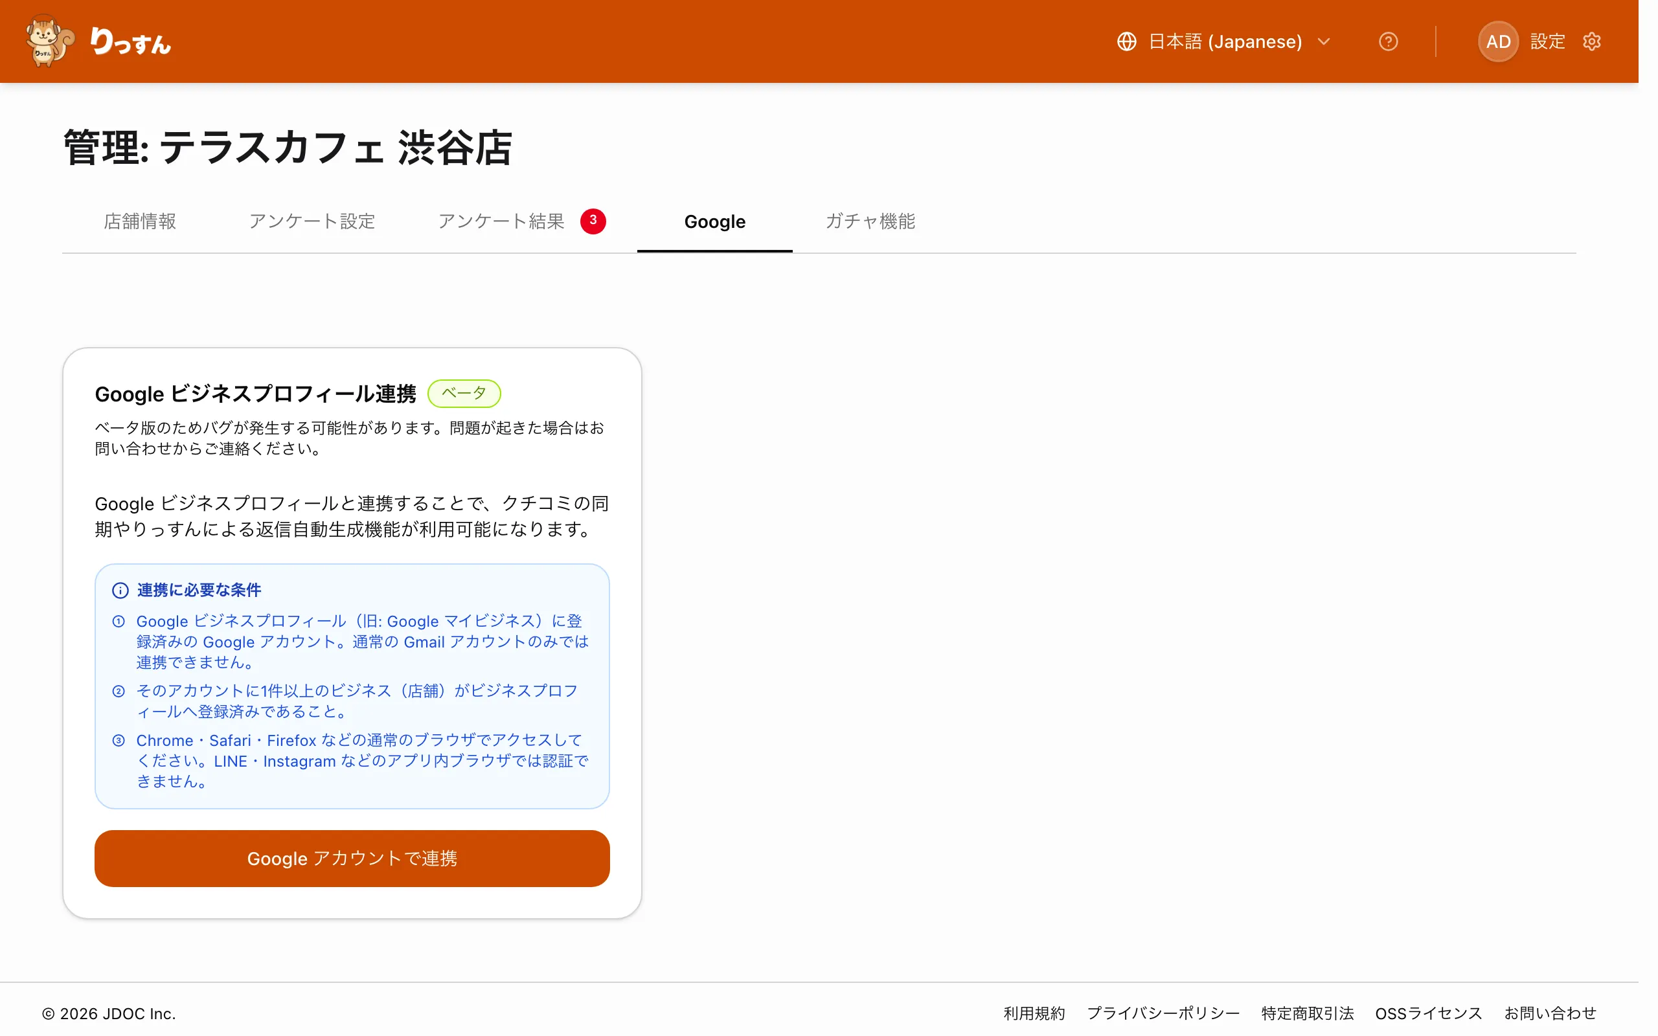Click the りっすん brand wordmark
Viewport: 1658px width, 1036px height.
coord(131,43)
